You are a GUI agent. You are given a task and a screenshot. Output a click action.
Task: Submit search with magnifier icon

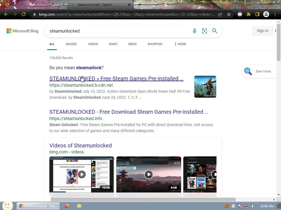coord(215,31)
